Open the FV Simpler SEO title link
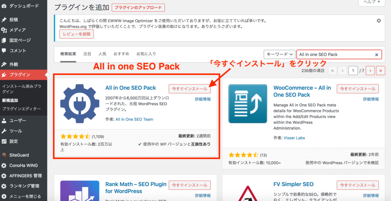 [x=294, y=184]
